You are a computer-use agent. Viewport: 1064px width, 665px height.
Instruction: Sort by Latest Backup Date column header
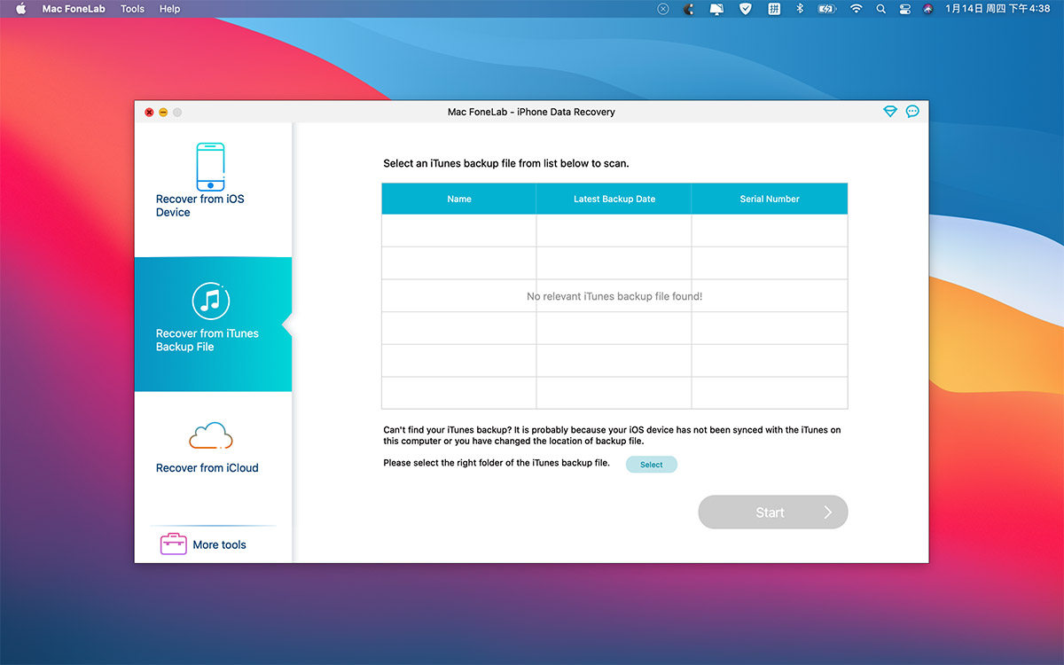click(x=614, y=199)
